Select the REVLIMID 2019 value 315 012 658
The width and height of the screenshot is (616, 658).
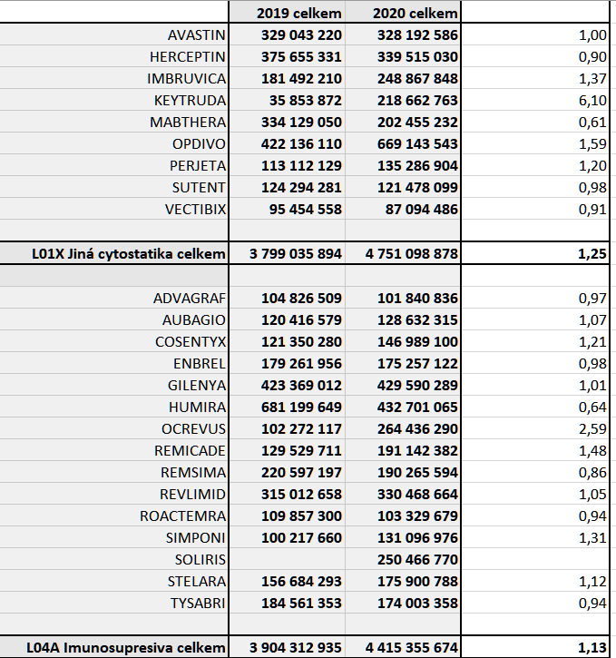[x=287, y=495]
